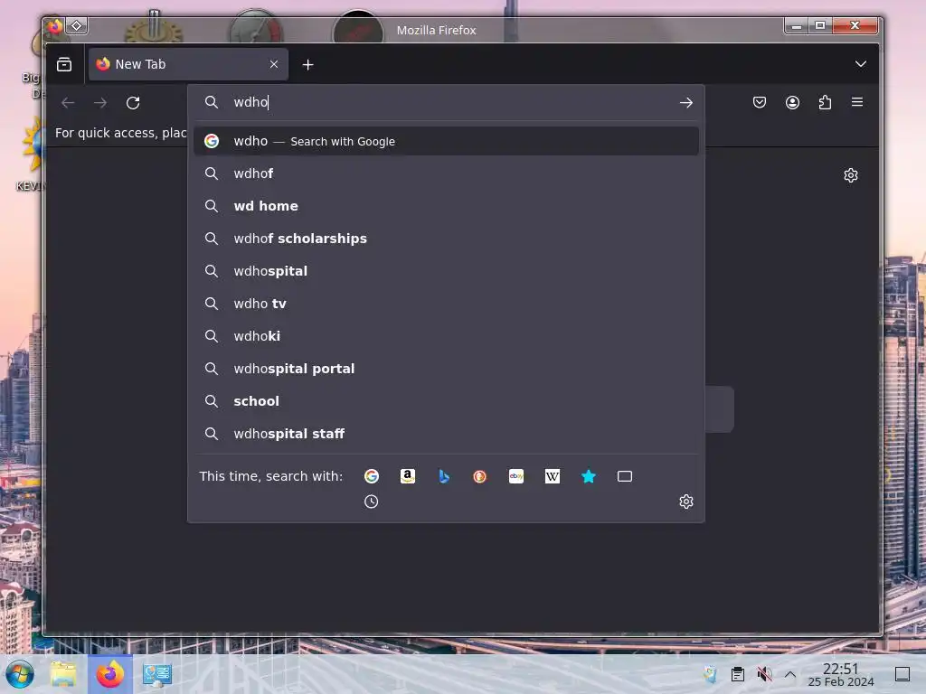The width and height of the screenshot is (926, 694).
Task: Choose the 'wdhospital' suggestion
Action: point(446,271)
